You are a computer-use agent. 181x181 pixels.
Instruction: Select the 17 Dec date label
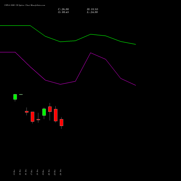31,172
